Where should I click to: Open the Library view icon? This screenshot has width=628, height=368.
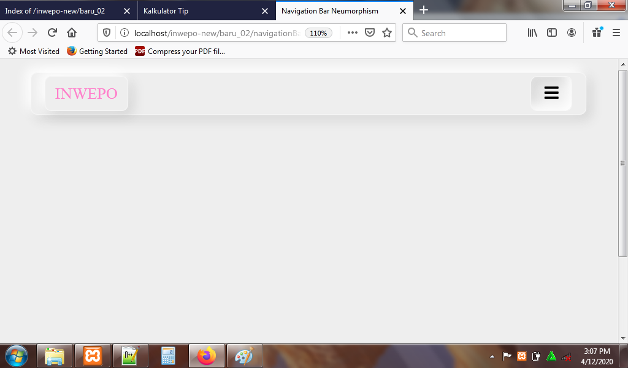pyautogui.click(x=532, y=33)
